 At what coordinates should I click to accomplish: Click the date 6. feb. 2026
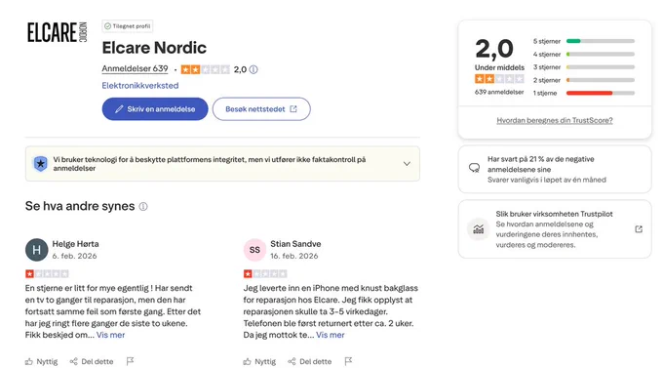point(74,256)
